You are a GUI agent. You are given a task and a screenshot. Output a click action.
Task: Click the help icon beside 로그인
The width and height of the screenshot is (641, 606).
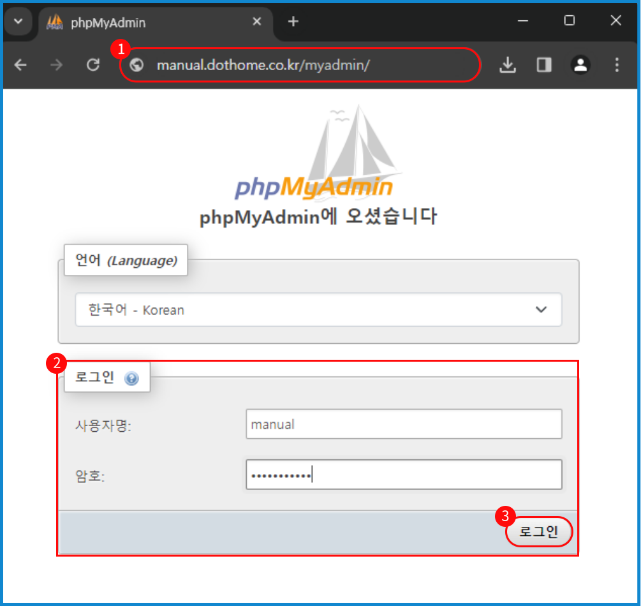(x=132, y=379)
